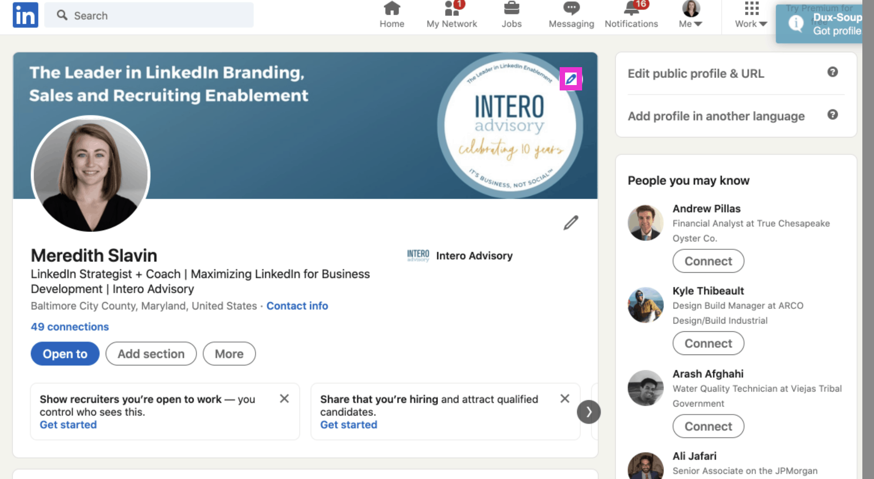The height and width of the screenshot is (479, 874).
Task: Click the Dux-Soup info icon
Action: pyautogui.click(x=796, y=23)
